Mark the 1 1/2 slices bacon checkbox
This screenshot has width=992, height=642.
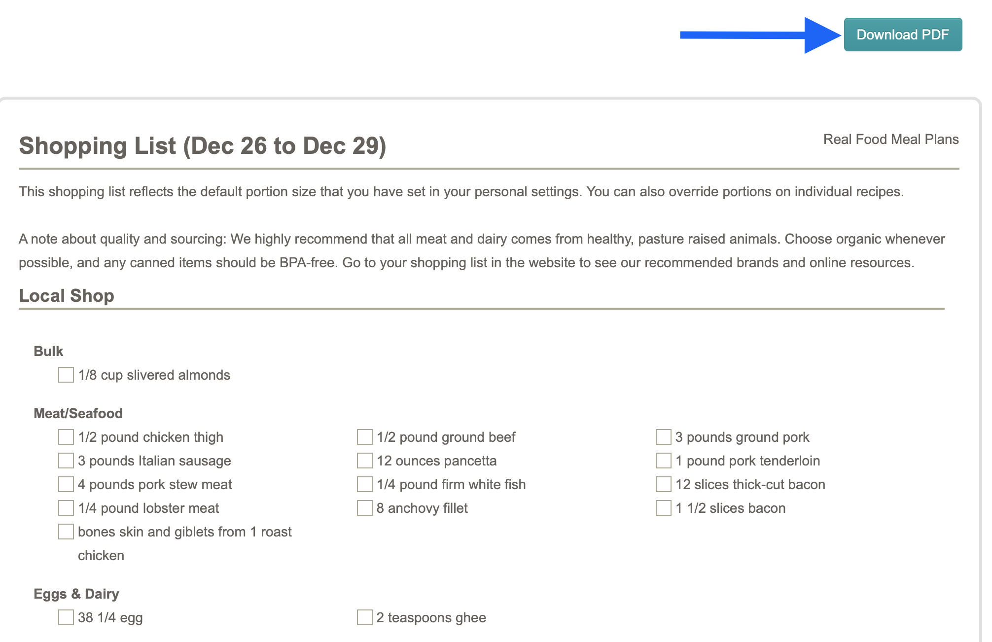(664, 508)
